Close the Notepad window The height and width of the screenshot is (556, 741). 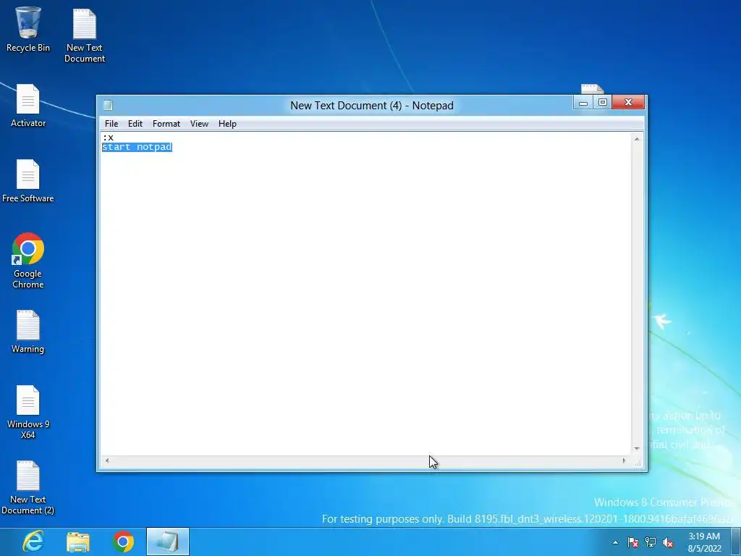pos(628,102)
